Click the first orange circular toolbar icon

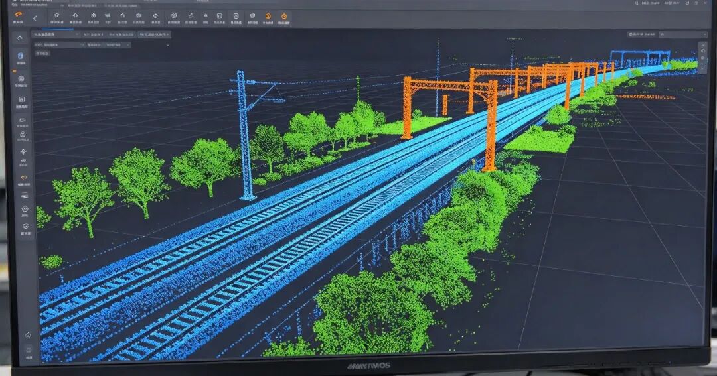[x=268, y=16]
